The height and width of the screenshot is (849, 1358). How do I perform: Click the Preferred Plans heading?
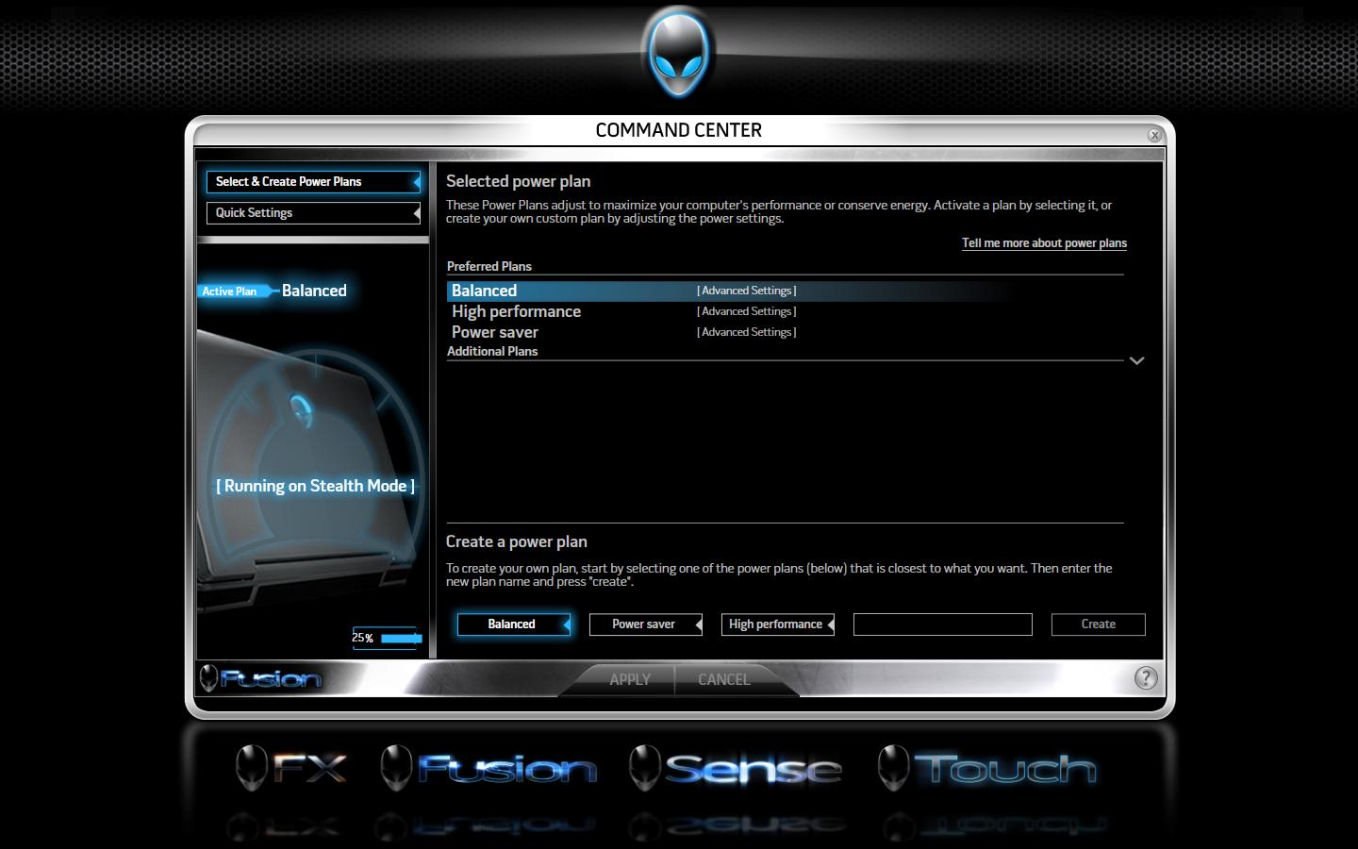[x=489, y=267]
